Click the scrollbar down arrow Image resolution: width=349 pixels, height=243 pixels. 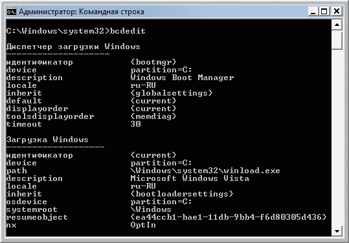click(x=337, y=231)
